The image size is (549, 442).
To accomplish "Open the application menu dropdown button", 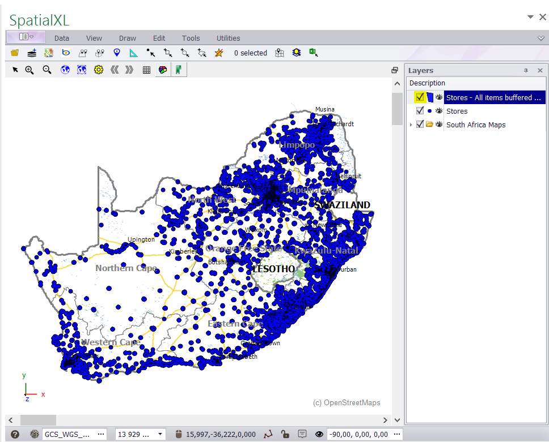I will coord(26,37).
